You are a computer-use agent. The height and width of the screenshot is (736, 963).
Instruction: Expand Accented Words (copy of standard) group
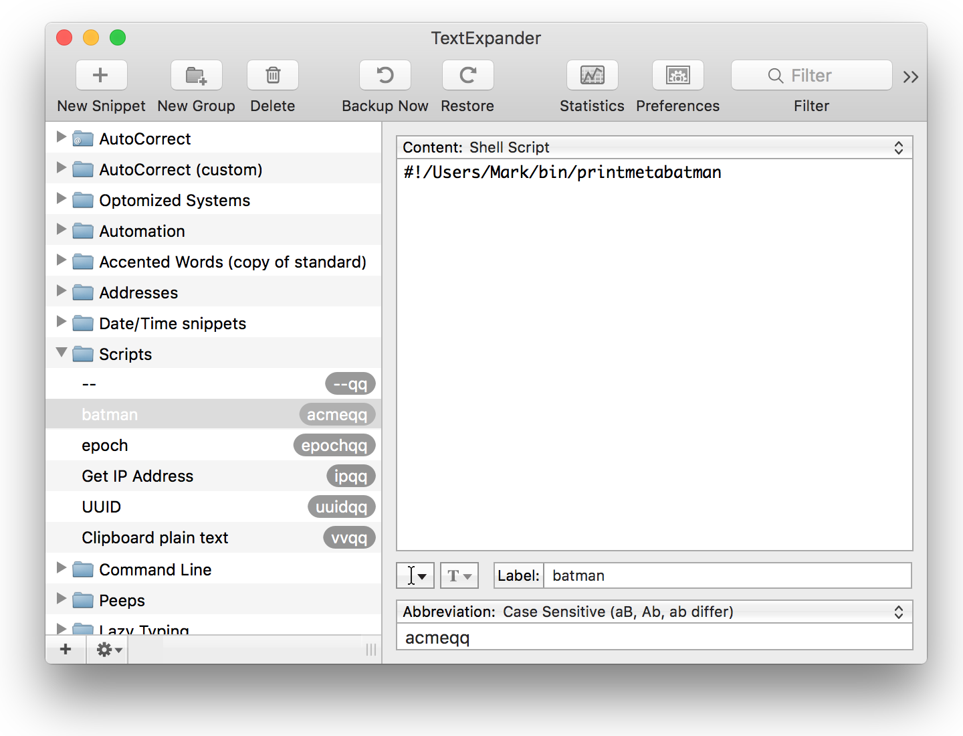(61, 260)
